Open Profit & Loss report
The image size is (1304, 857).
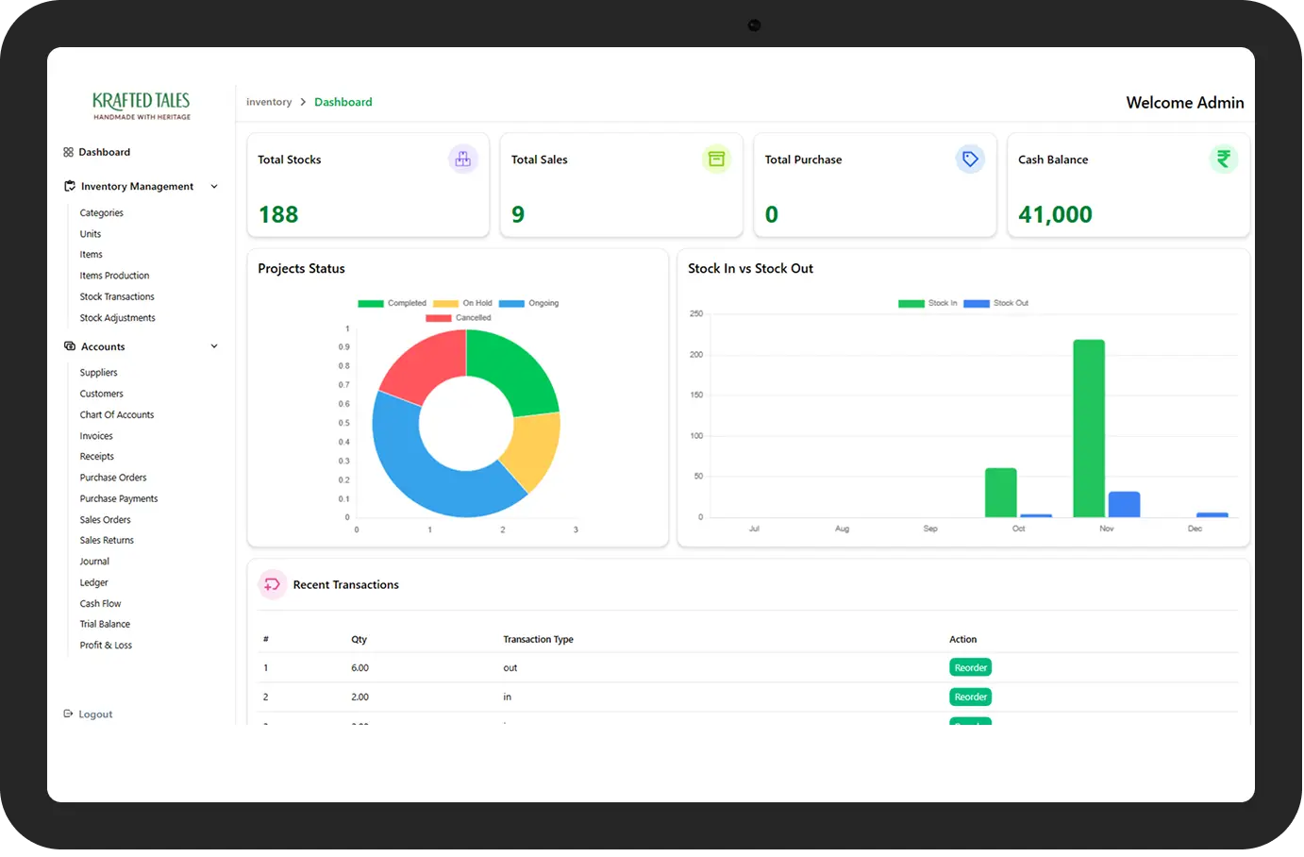(106, 646)
